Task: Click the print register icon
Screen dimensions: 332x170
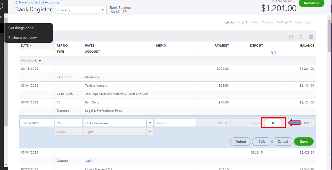Action: pyautogui.click(x=291, y=37)
